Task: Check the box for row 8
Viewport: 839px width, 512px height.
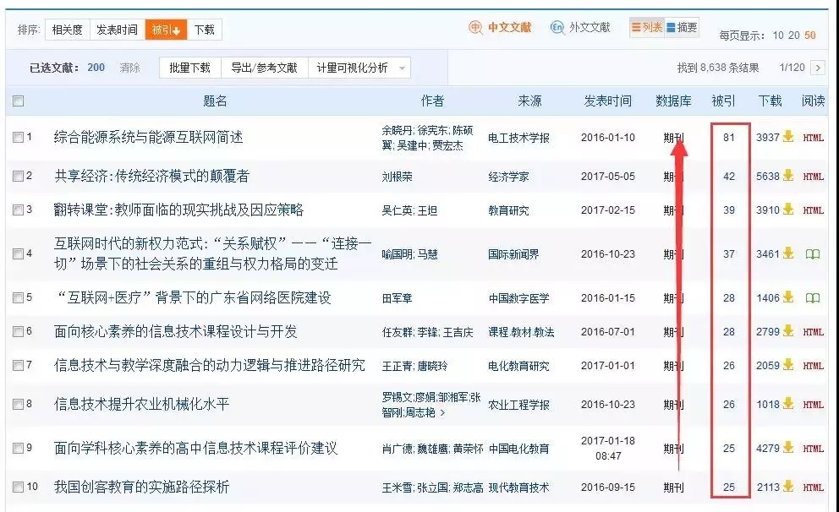Action: click(19, 404)
